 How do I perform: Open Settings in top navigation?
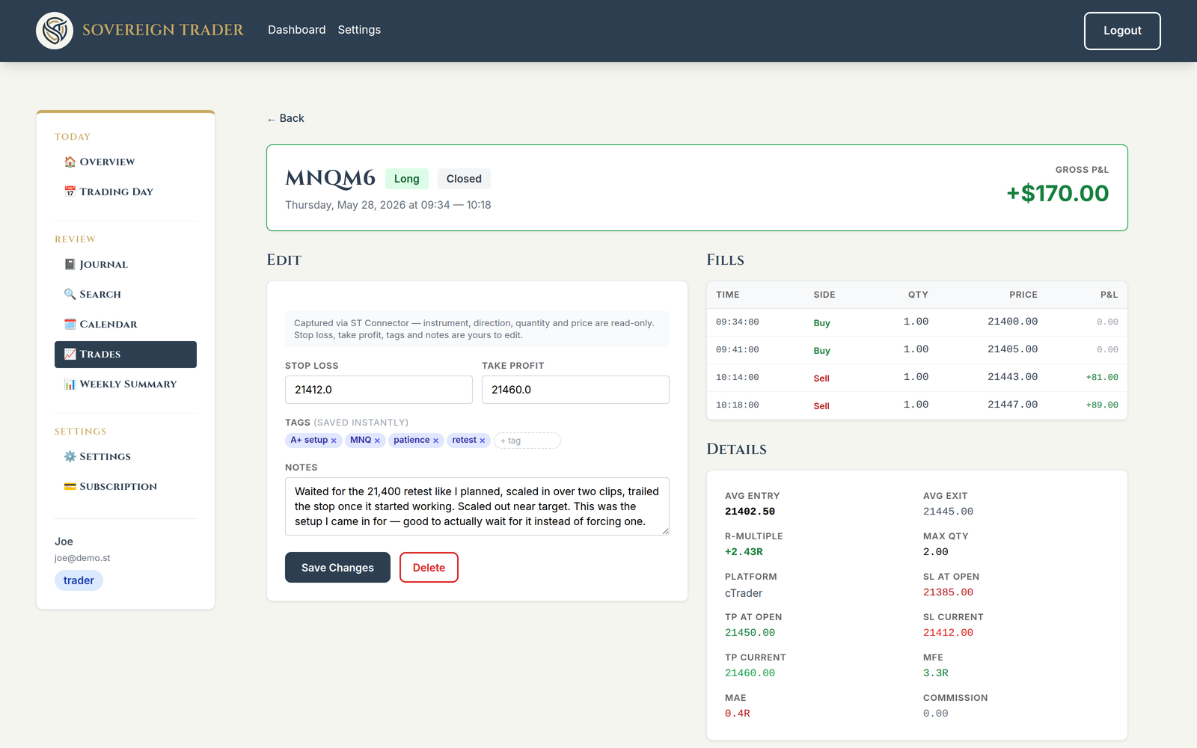click(x=359, y=30)
